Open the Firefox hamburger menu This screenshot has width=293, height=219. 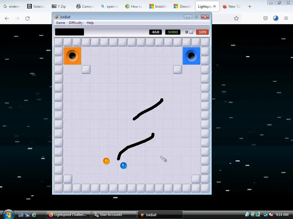point(286,18)
